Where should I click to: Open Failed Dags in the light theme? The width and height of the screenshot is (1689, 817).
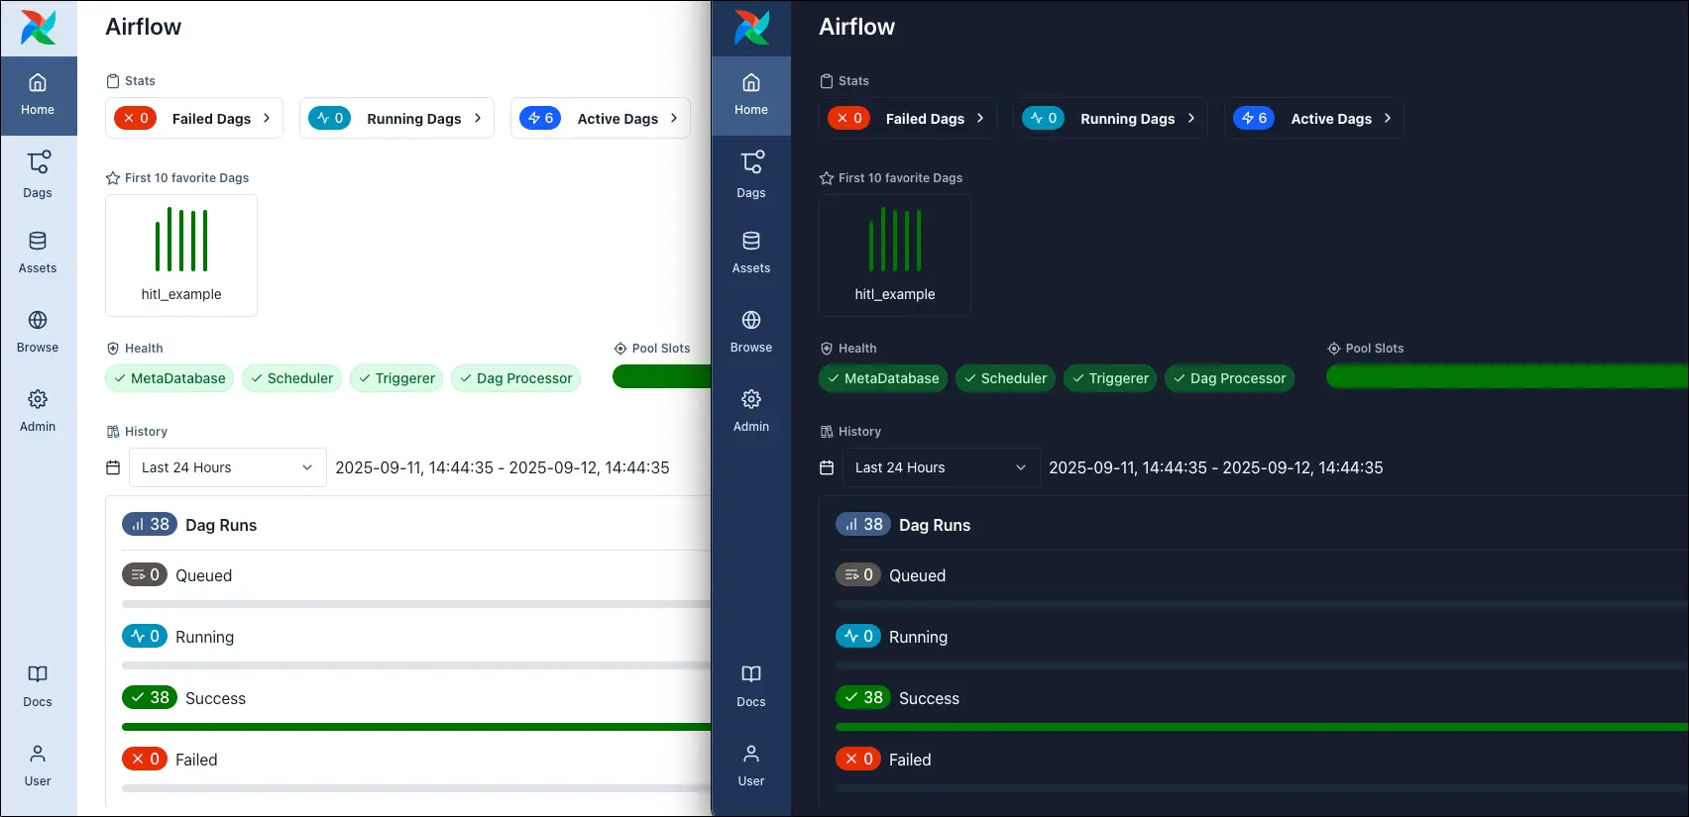coord(194,118)
